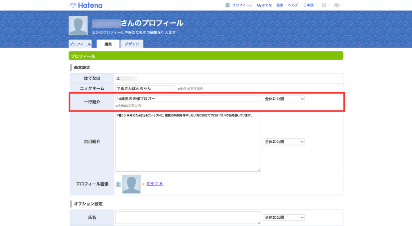Switch to the デザイン tab
The width and height of the screenshot is (412, 226).
pos(132,44)
